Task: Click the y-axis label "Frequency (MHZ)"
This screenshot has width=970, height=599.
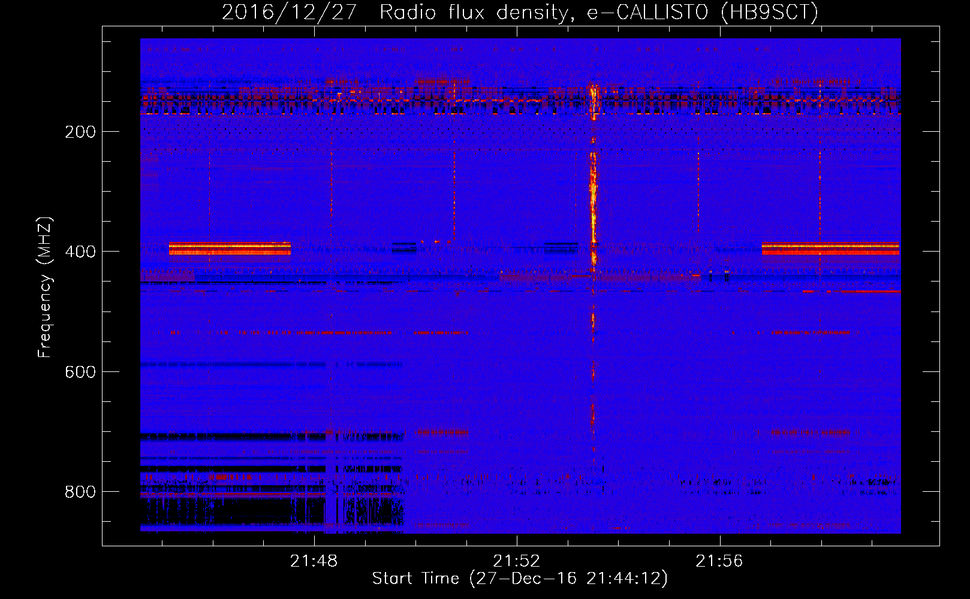Action: 45,288
